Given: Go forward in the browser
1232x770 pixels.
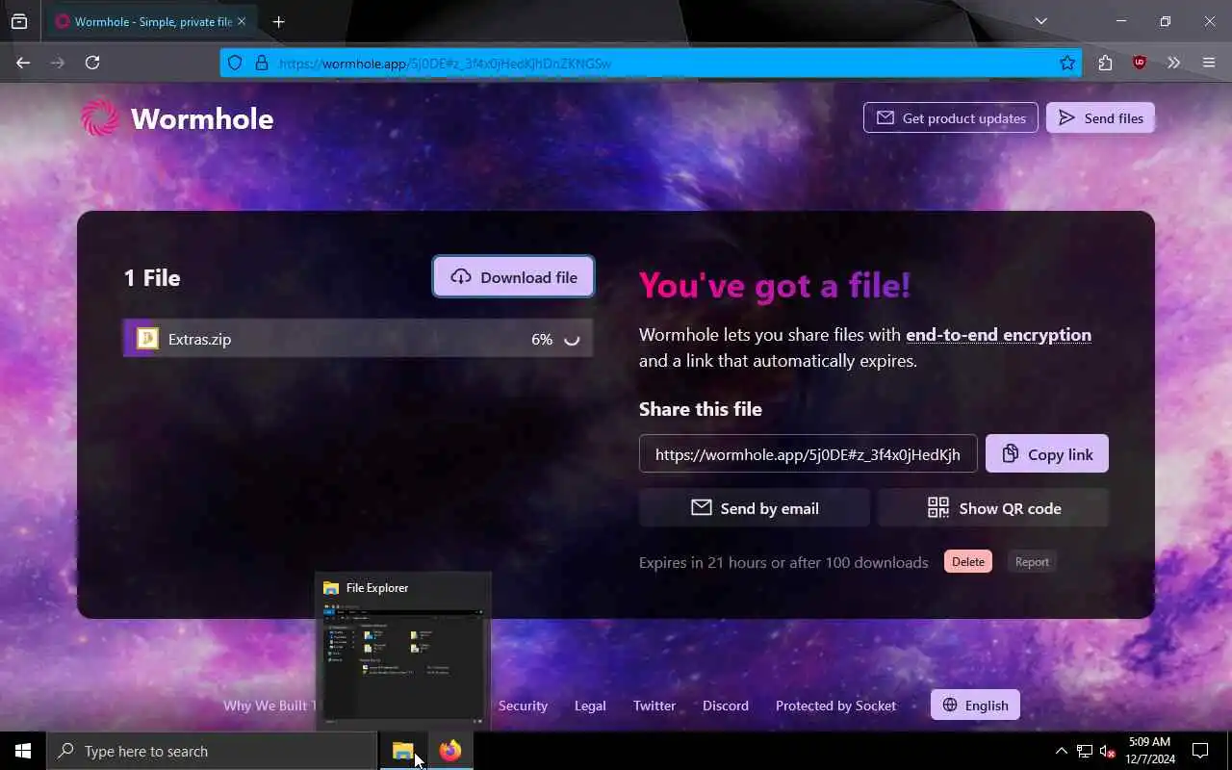Looking at the screenshot, I should point(58,63).
